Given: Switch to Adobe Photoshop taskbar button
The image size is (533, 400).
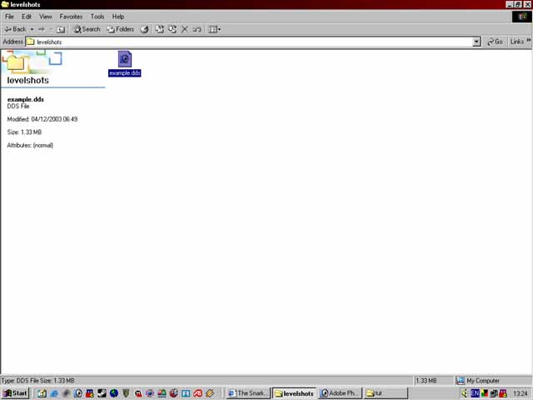Looking at the screenshot, I should [340, 393].
